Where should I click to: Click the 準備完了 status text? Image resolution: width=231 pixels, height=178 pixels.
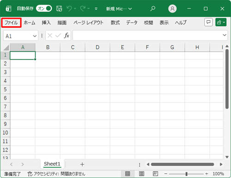(x=12, y=174)
